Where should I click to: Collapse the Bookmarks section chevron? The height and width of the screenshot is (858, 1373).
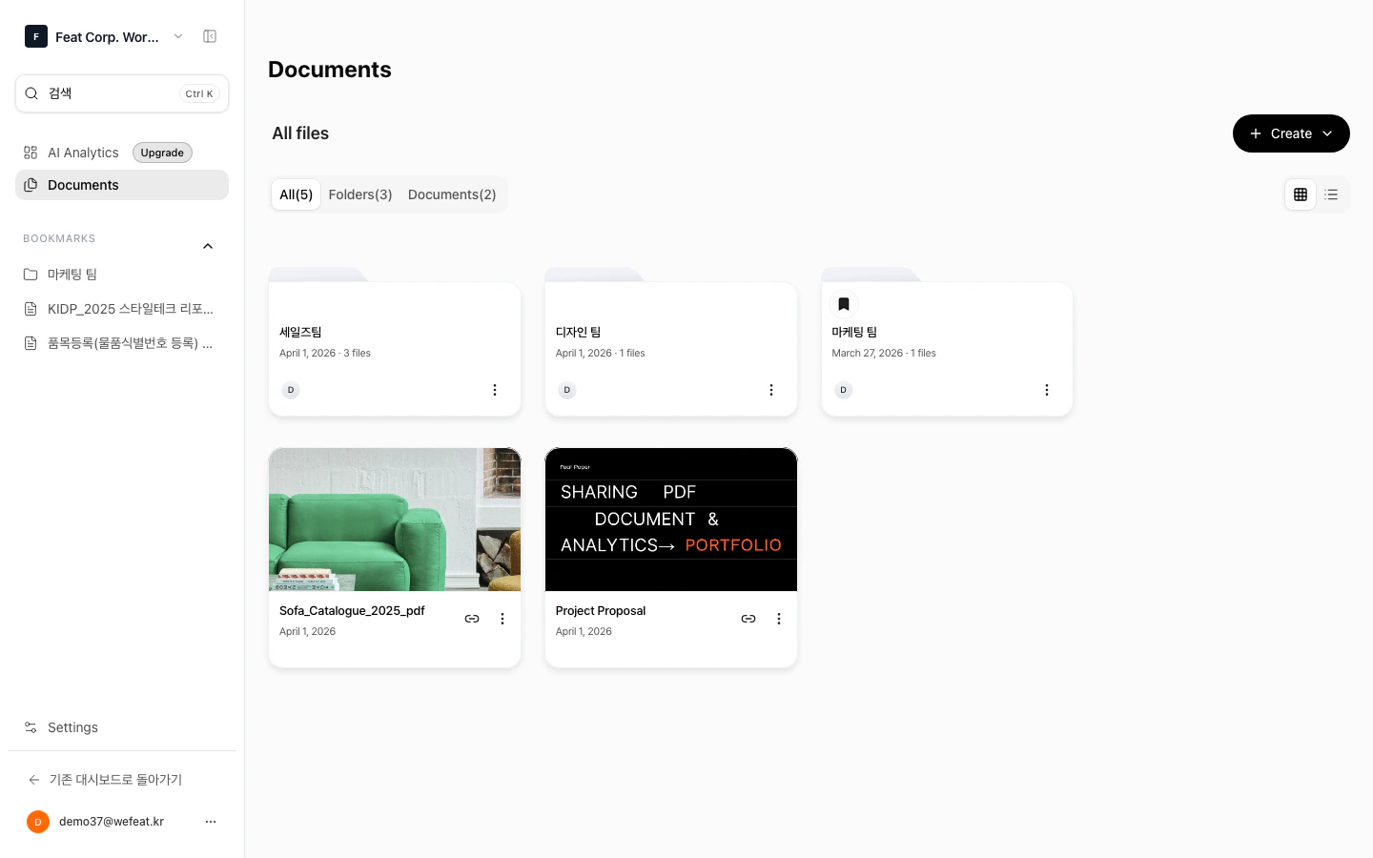pos(208,246)
